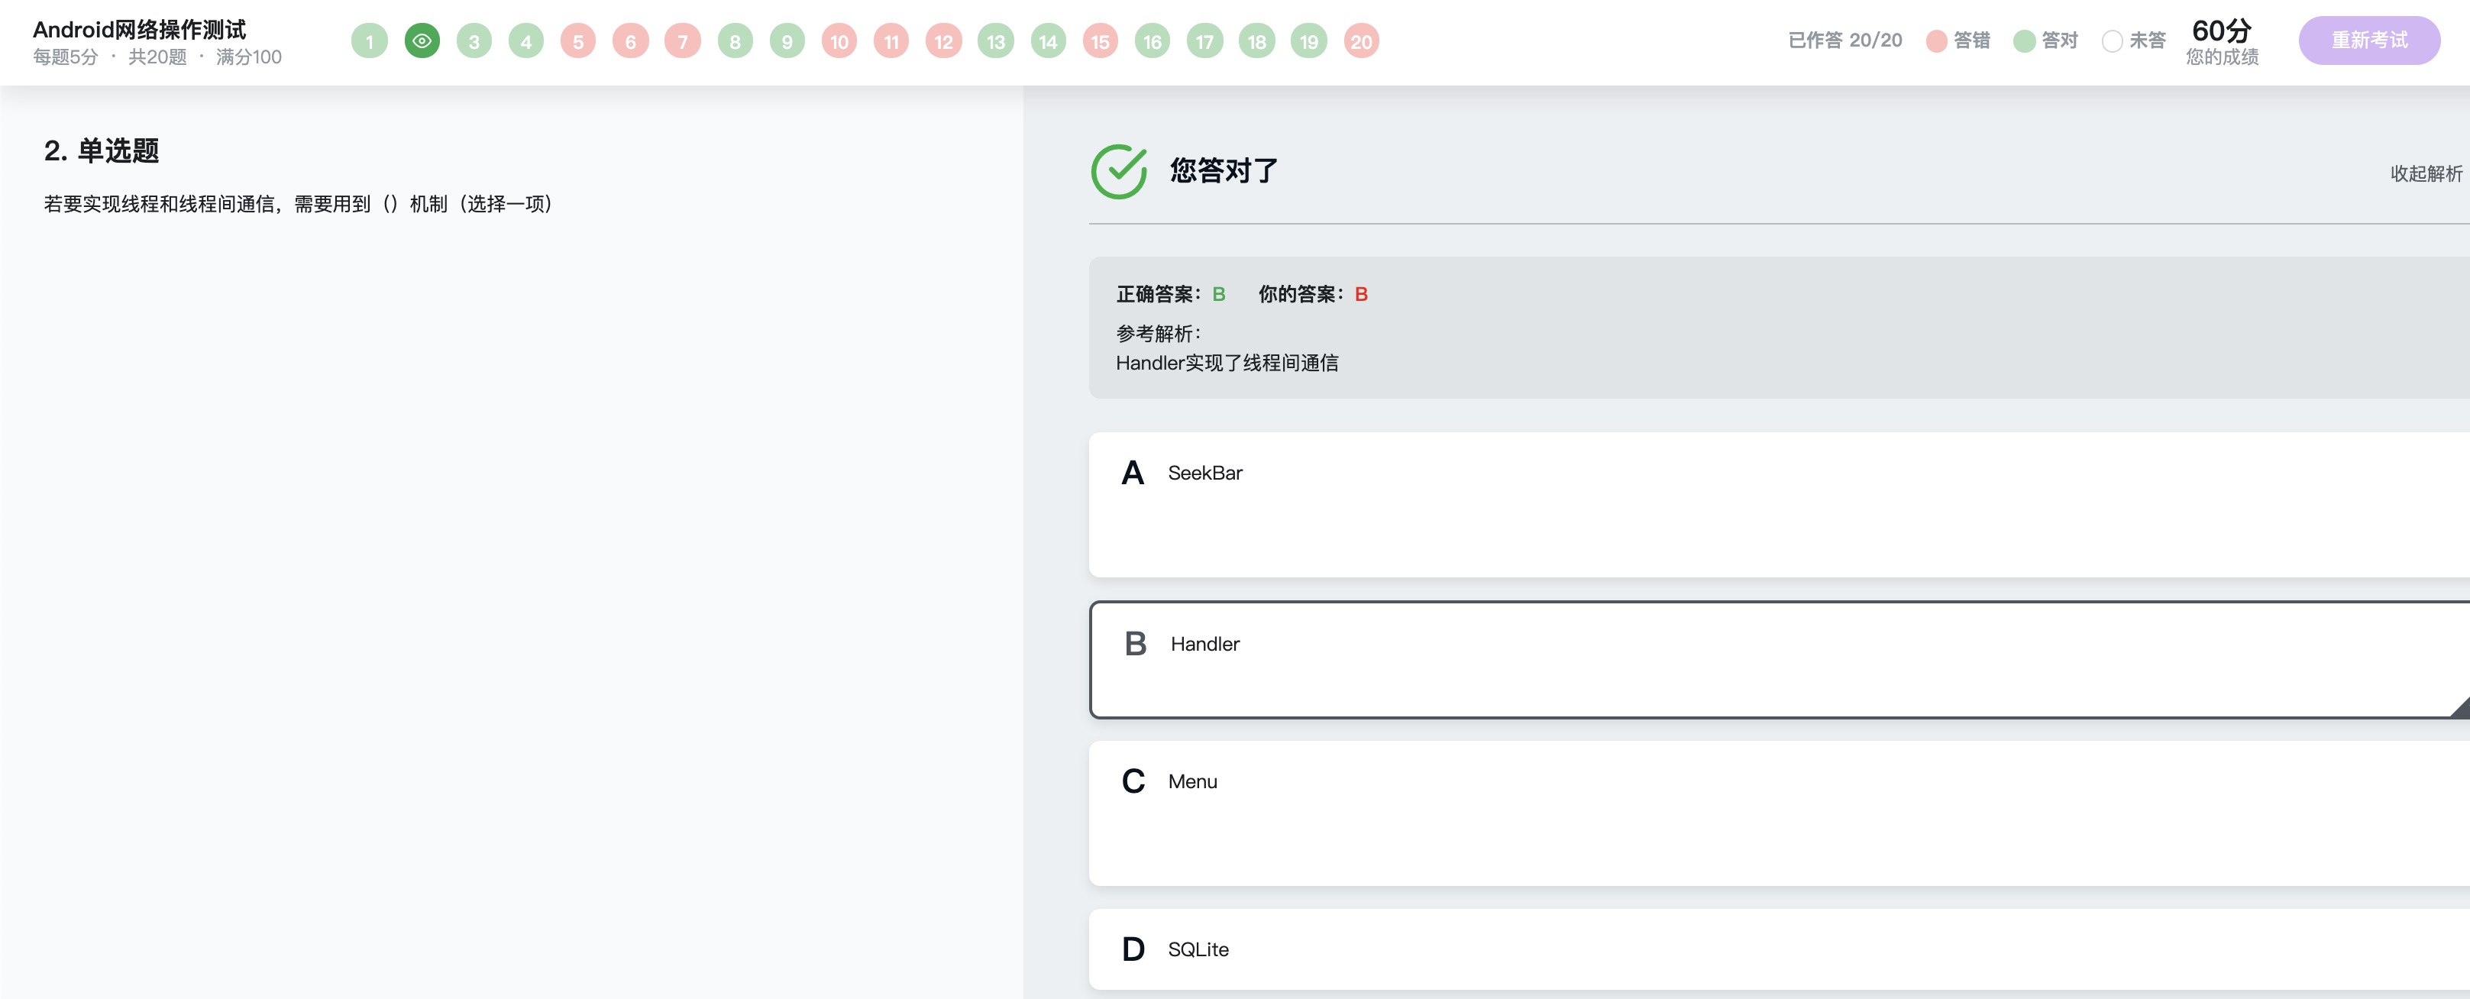Click the 参考解析 label
The height and width of the screenshot is (999, 2470).
[1159, 334]
